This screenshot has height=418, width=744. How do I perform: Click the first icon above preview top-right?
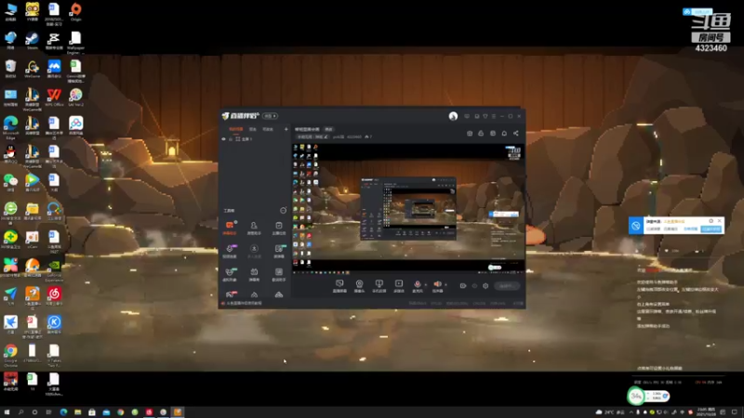coord(470,134)
